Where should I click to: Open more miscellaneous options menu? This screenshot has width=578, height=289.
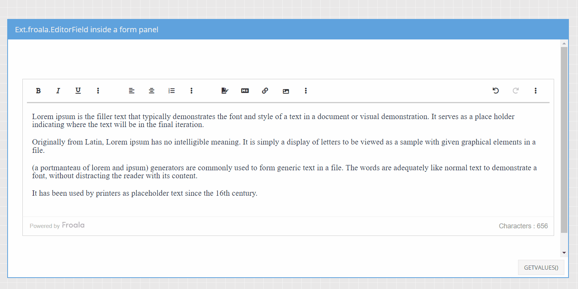tap(535, 91)
